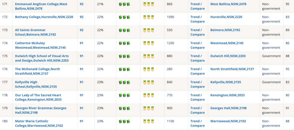Click green books rating icons for All Saints Grammar

pos(124,30)
